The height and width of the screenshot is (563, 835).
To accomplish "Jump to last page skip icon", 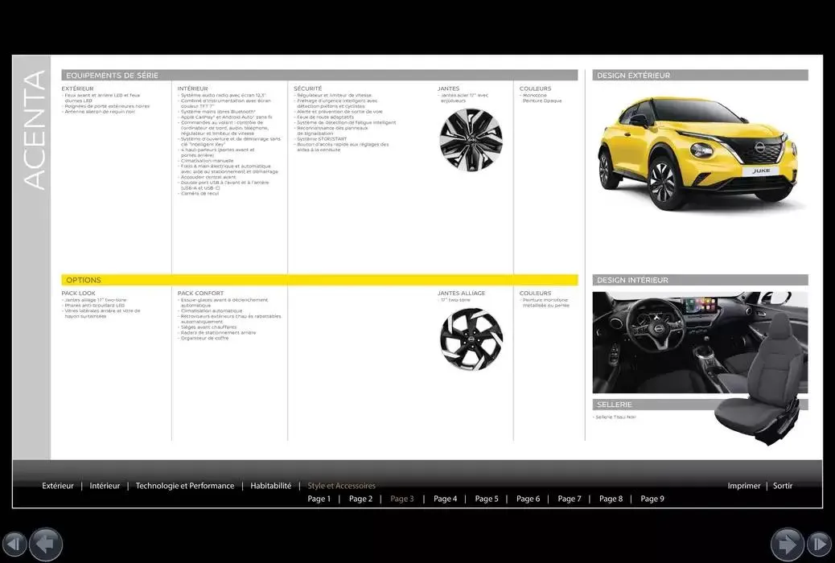I will pyautogui.click(x=818, y=545).
